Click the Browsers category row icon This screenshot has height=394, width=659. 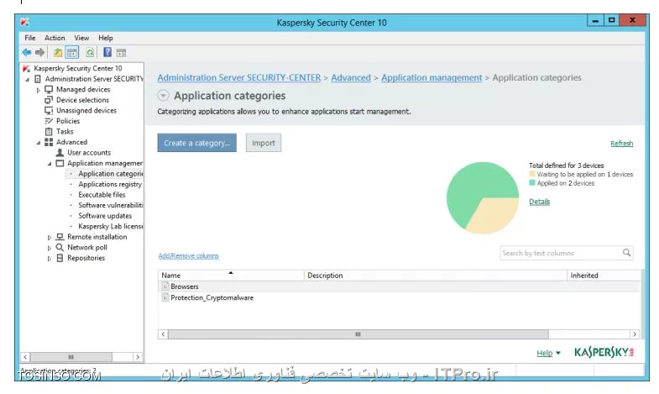pos(165,286)
